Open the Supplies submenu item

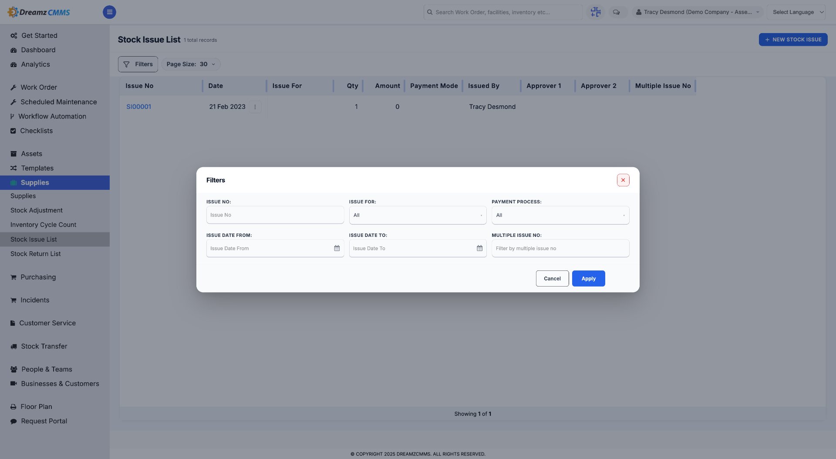[23, 196]
